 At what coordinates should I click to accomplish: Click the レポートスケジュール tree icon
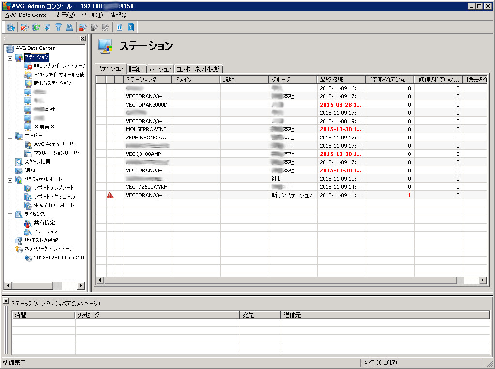point(28,197)
